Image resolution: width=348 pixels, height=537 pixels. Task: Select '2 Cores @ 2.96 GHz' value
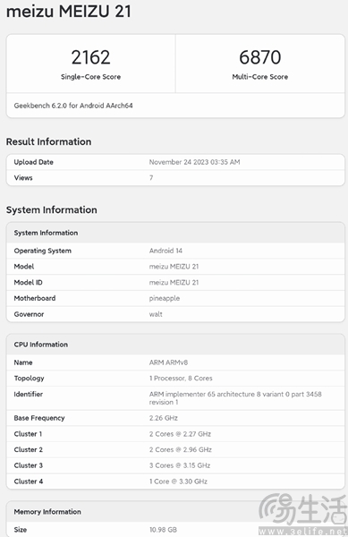tap(181, 449)
